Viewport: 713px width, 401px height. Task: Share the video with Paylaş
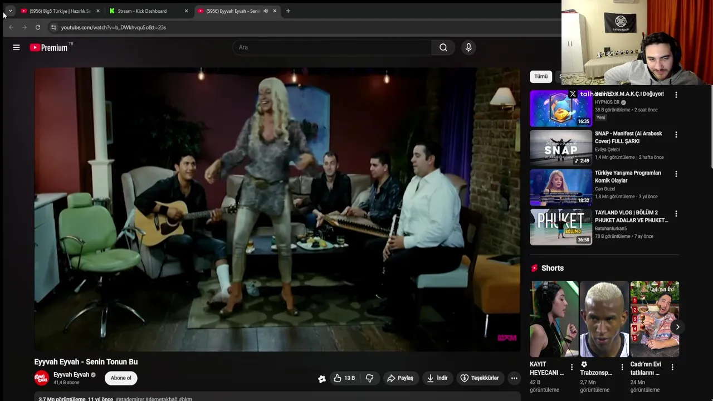click(x=400, y=378)
